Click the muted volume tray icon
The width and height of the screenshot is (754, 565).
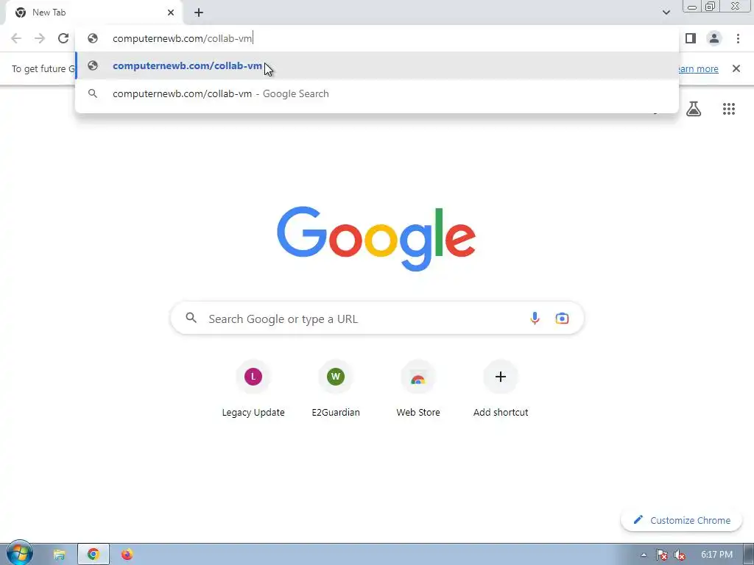click(680, 555)
